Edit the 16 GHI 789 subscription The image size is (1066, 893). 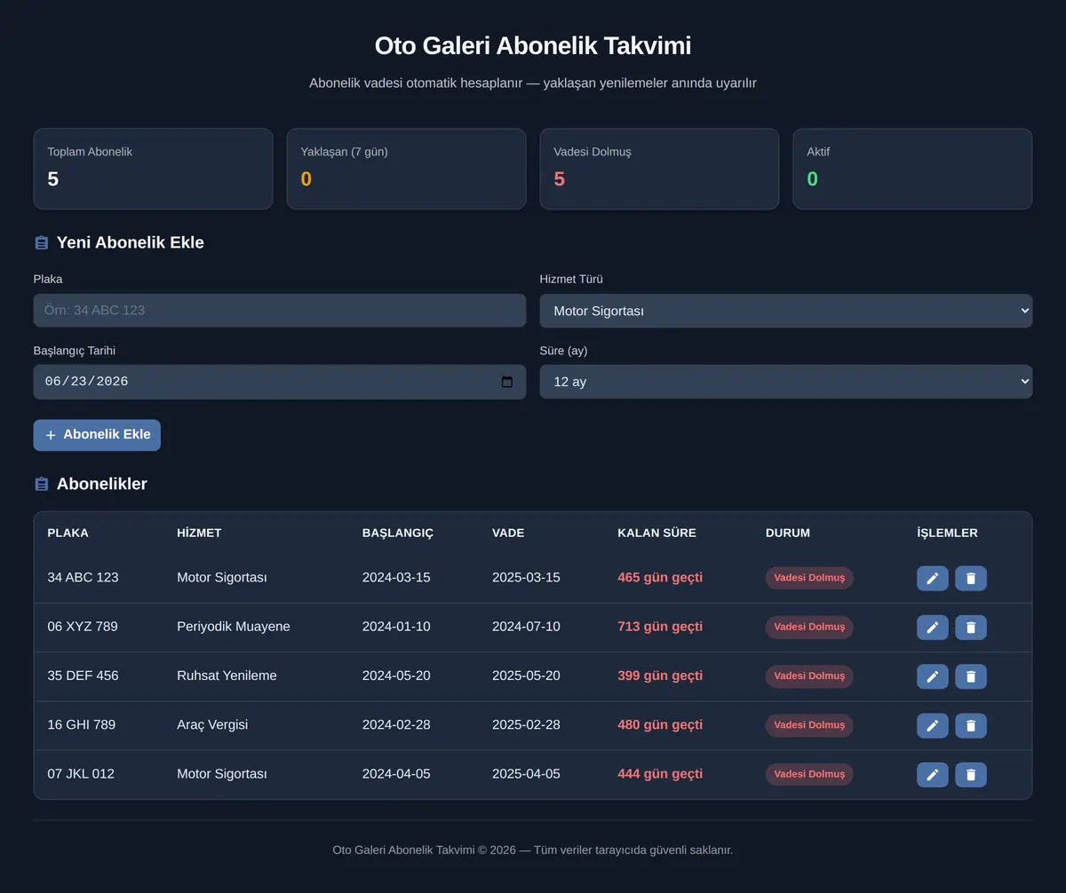(933, 726)
